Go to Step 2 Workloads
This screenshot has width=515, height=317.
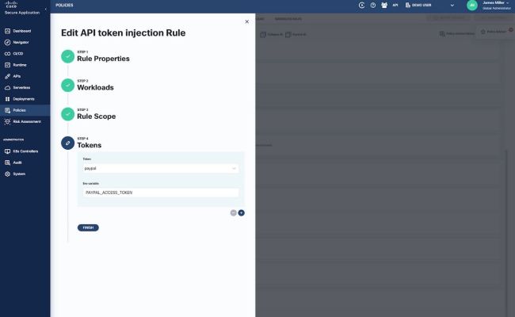coord(95,87)
